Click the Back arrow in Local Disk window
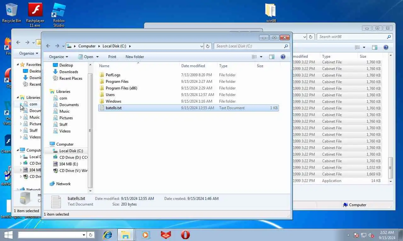 (x=48, y=46)
